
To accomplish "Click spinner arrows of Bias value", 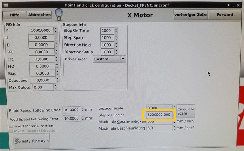I will point(57,73).
